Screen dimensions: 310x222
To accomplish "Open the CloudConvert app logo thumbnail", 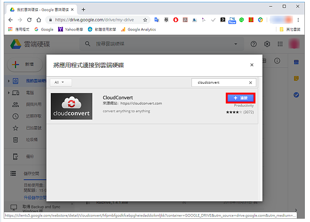I will click(72, 106).
